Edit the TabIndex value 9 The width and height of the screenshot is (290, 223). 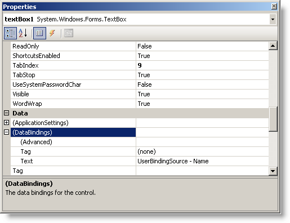coord(202,65)
